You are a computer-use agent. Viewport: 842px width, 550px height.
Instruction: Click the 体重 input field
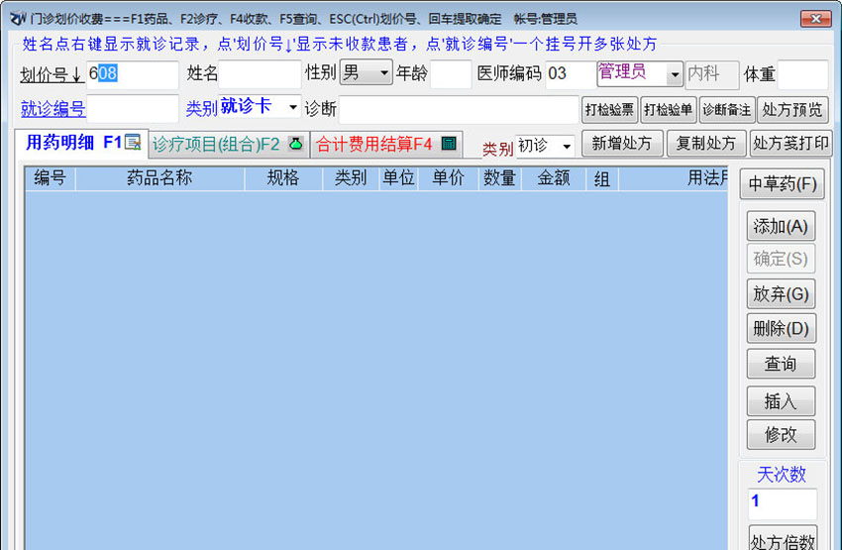[x=802, y=74]
